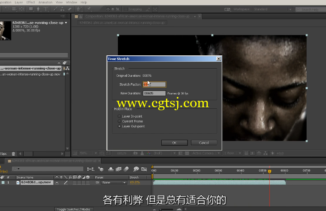Select the Layer Out-point radio button

tap(119, 126)
